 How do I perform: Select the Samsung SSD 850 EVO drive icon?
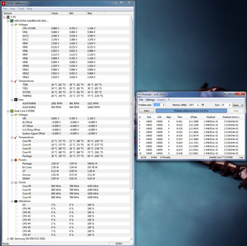tap(12, 239)
